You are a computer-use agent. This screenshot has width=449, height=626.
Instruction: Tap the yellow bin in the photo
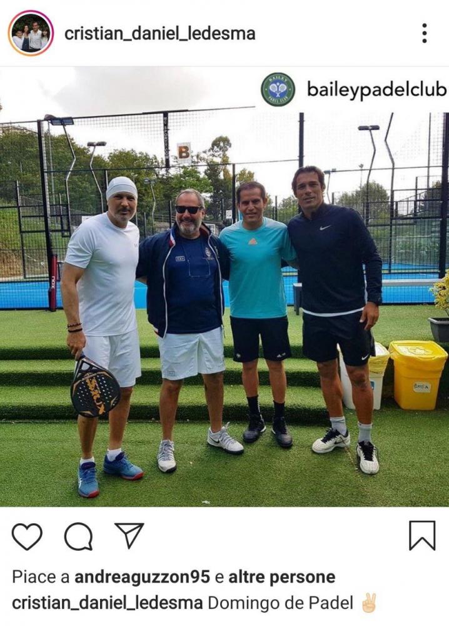coord(418,374)
